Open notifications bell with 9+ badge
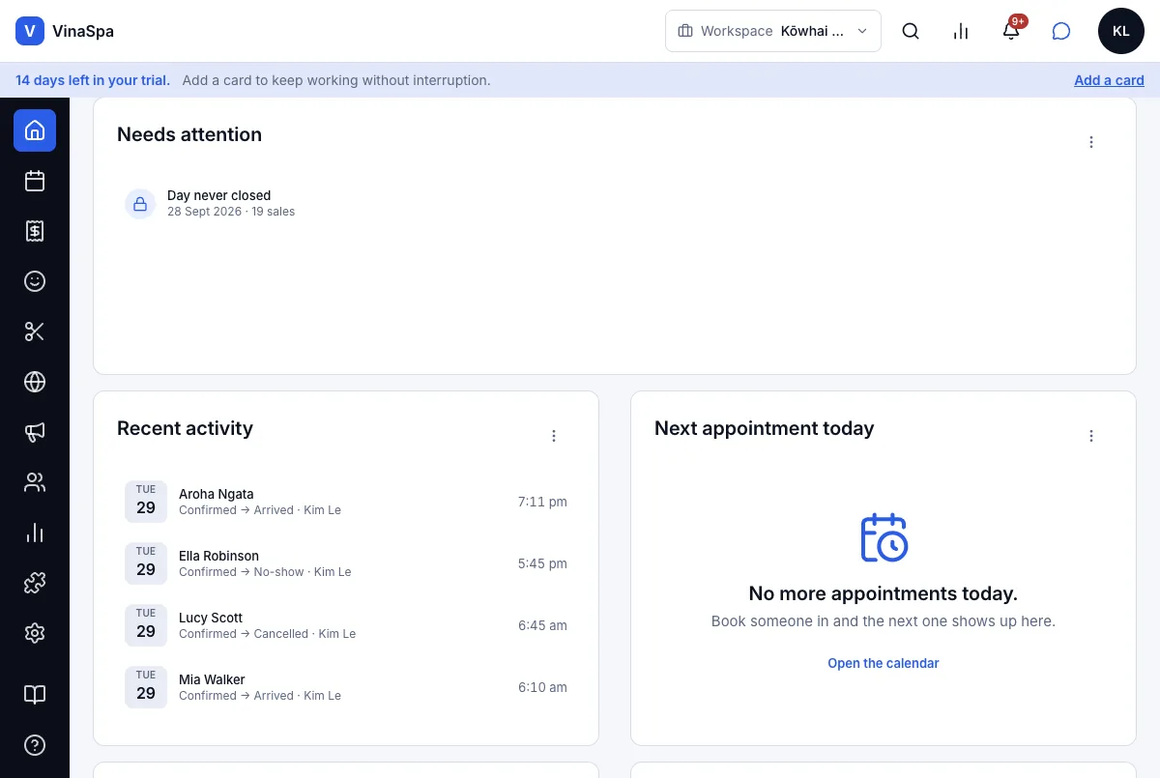Viewport: 1160px width, 778px height. 1011,31
